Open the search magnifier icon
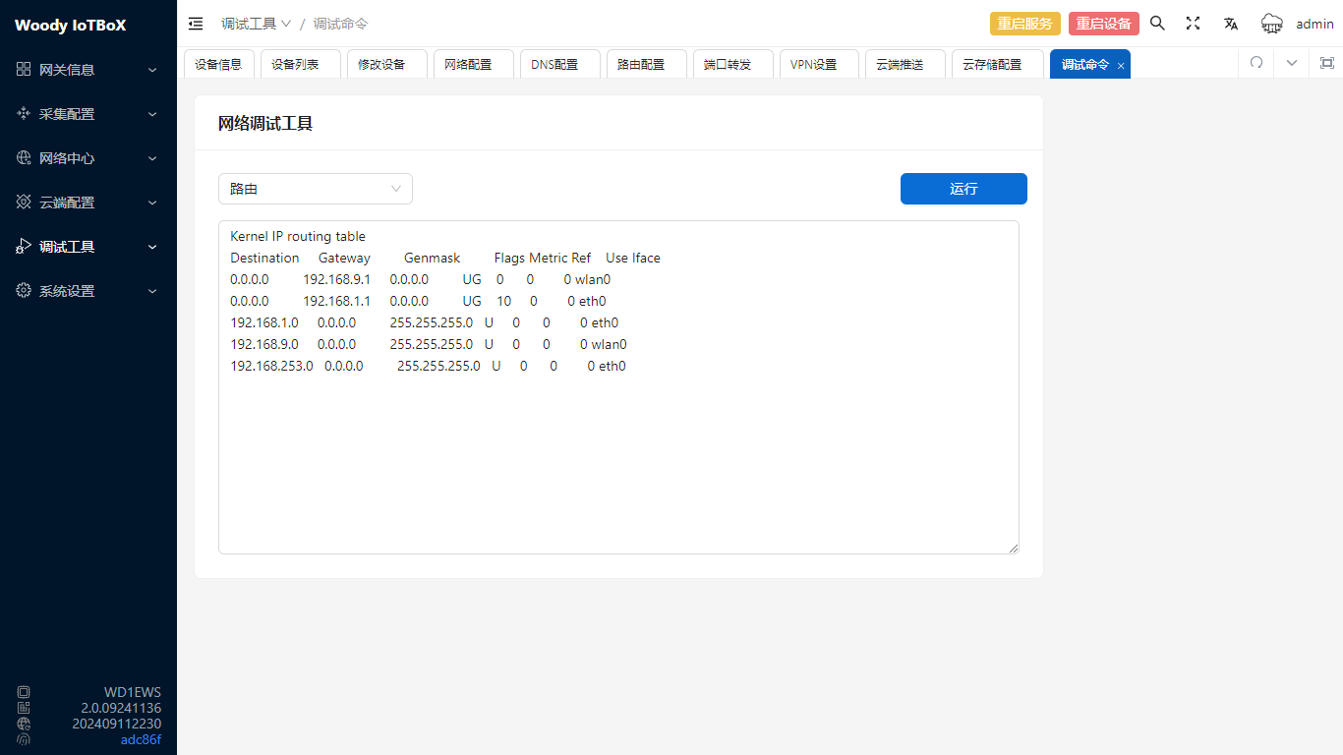 click(1157, 24)
